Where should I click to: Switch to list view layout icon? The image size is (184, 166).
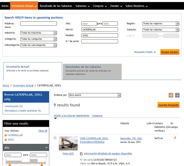[x=171, y=95]
